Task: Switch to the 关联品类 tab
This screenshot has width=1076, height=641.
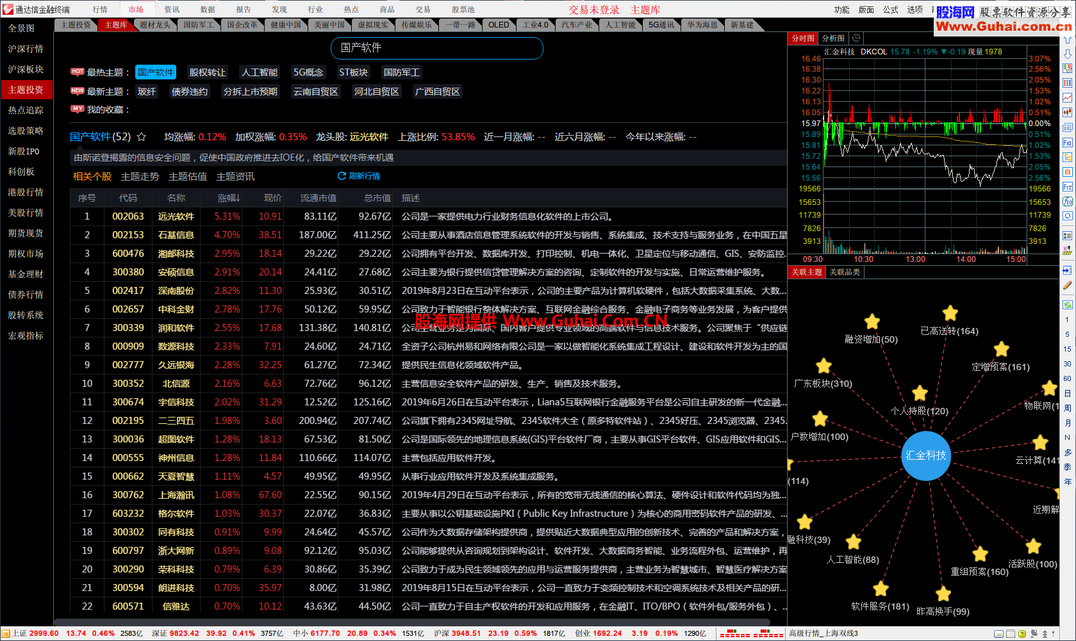Action: tap(845, 272)
